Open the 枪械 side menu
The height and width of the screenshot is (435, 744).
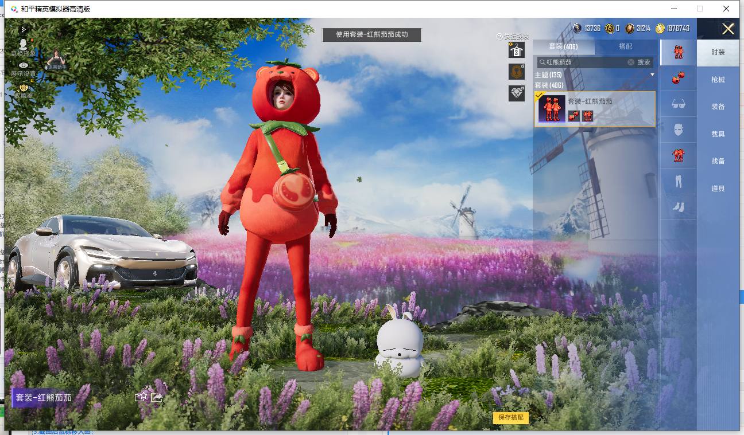tap(718, 80)
